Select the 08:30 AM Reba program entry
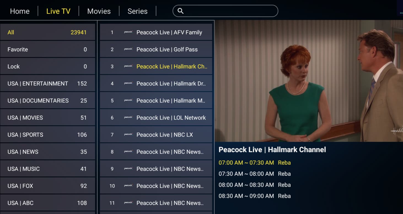403x214 pixels. click(x=255, y=196)
